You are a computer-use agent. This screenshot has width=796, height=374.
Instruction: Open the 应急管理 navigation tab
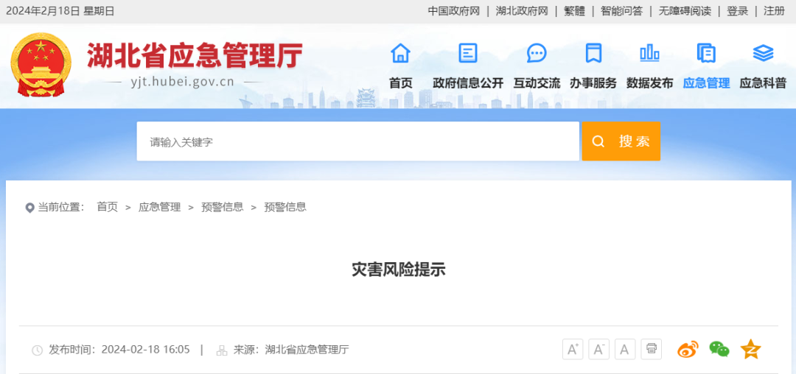(x=706, y=83)
